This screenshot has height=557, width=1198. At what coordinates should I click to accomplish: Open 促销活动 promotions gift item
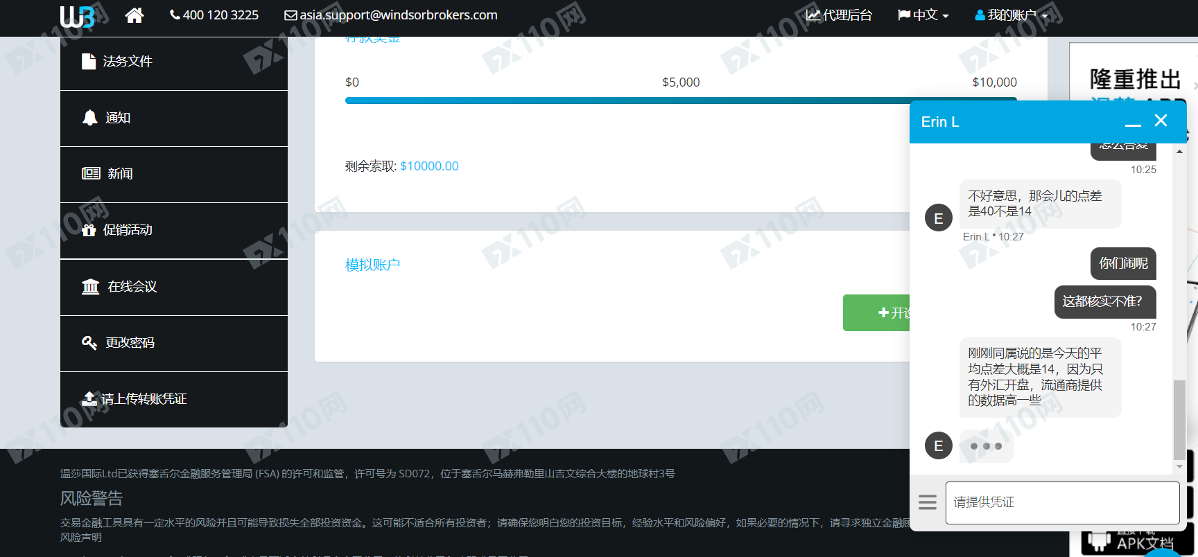coord(174,231)
